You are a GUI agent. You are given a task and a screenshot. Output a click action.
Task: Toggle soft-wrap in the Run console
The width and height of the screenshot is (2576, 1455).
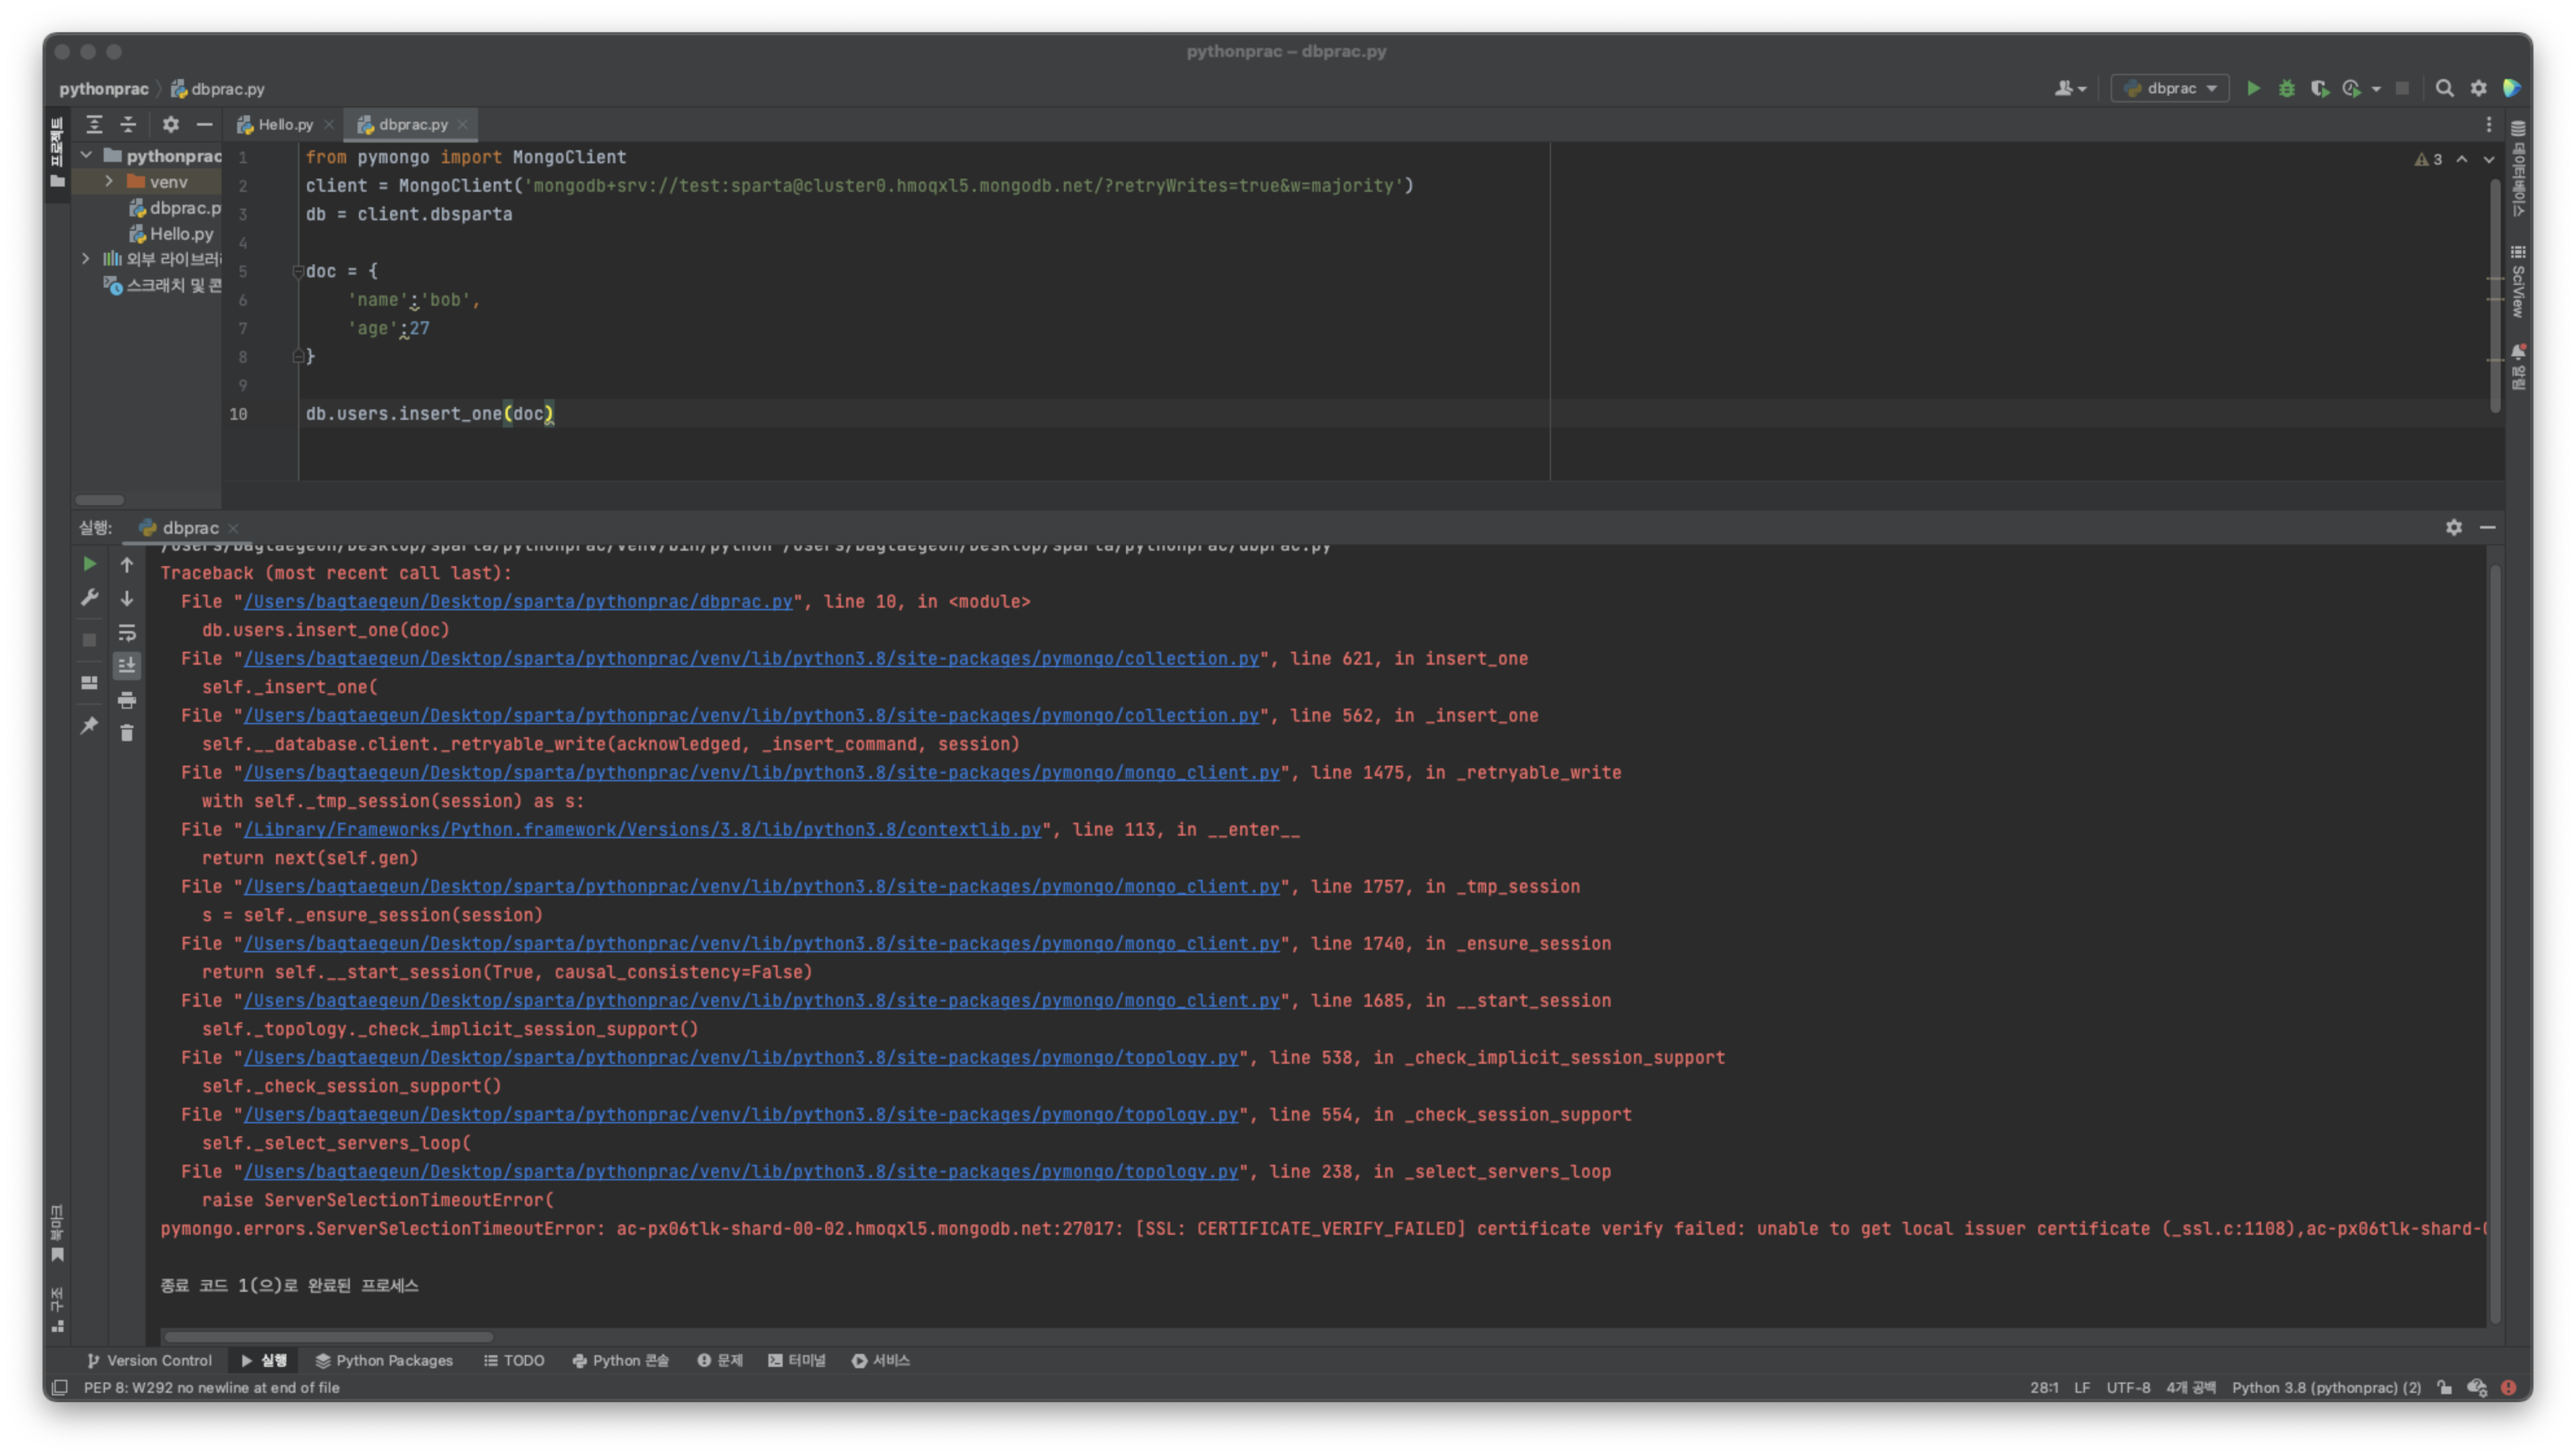[x=127, y=632]
